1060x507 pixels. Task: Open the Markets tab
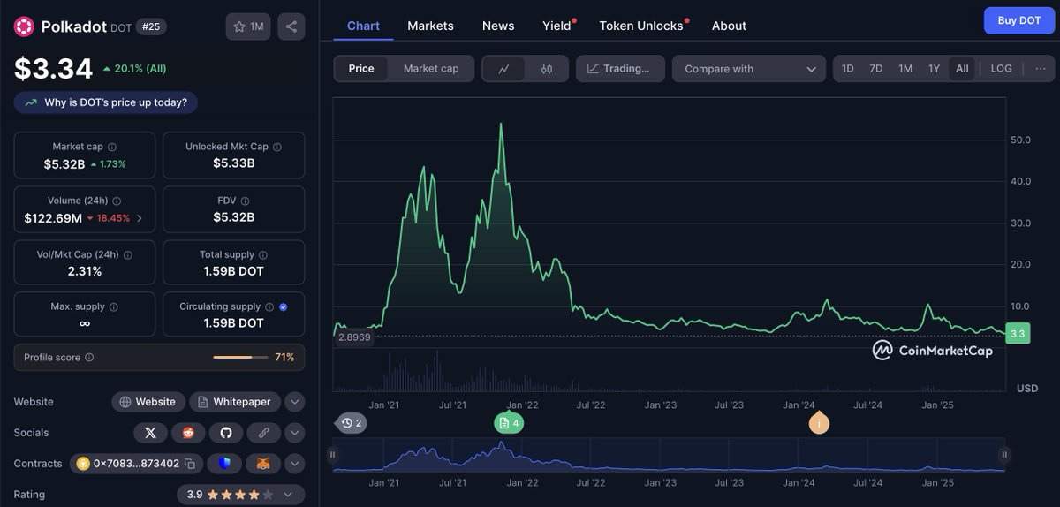430,26
